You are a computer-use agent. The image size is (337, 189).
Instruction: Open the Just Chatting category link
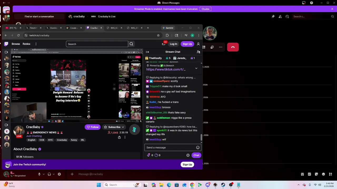[x=34, y=136]
